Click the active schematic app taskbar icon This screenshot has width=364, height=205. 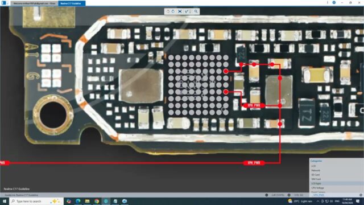(x=106, y=201)
